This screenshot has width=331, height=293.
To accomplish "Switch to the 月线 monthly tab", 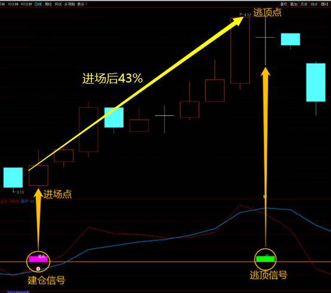I will point(58,4).
